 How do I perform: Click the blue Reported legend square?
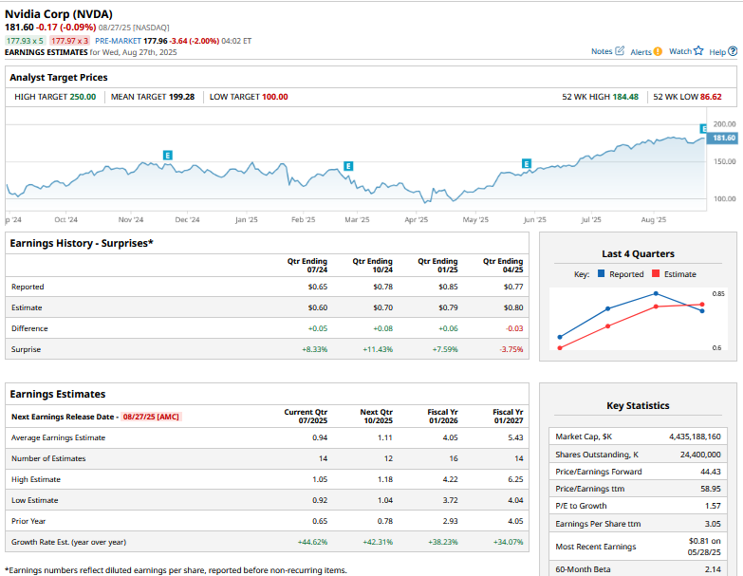tap(602, 274)
